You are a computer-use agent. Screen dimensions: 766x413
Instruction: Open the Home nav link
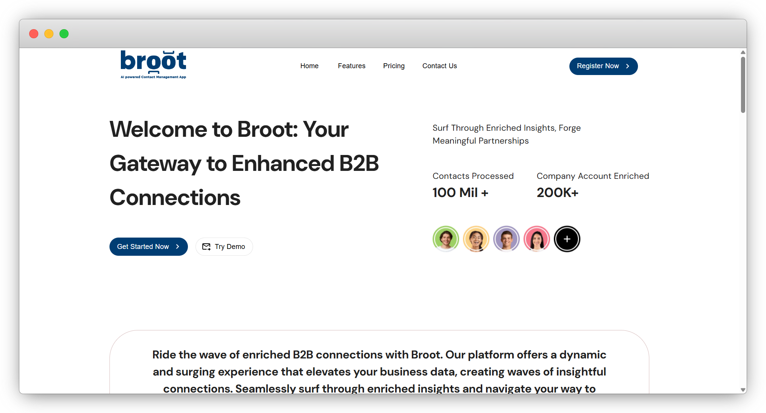click(x=309, y=66)
